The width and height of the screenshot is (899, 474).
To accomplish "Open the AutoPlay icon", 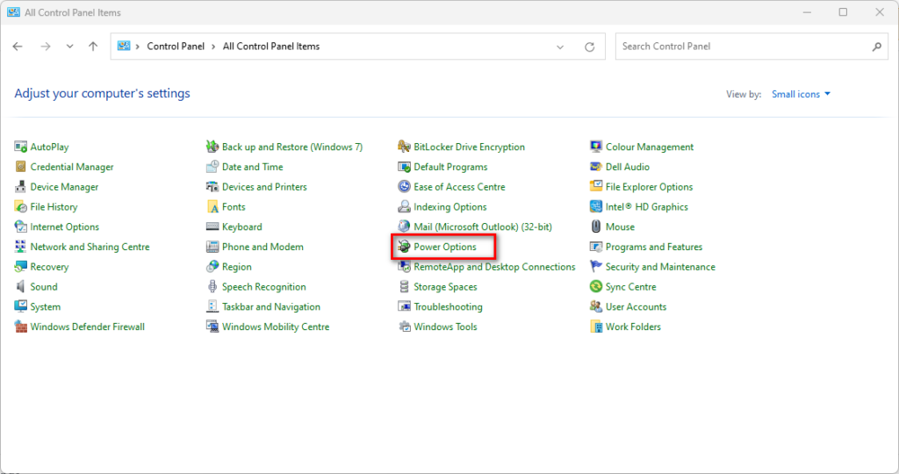I will click(x=21, y=147).
